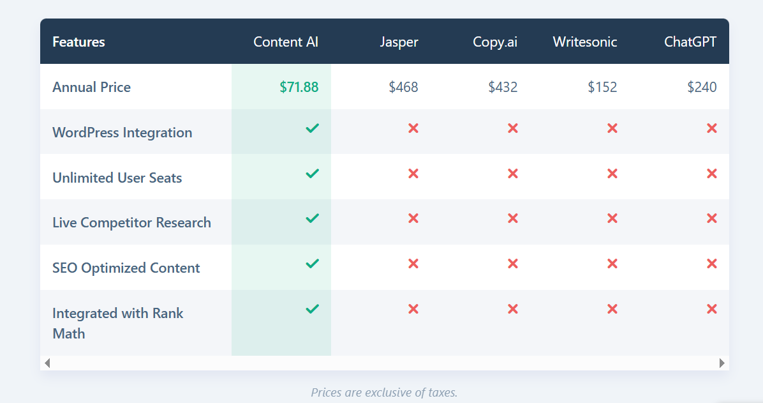The image size is (763, 403).
Task: Select the green check beside Integrated with Rank Math
Action: click(x=312, y=308)
